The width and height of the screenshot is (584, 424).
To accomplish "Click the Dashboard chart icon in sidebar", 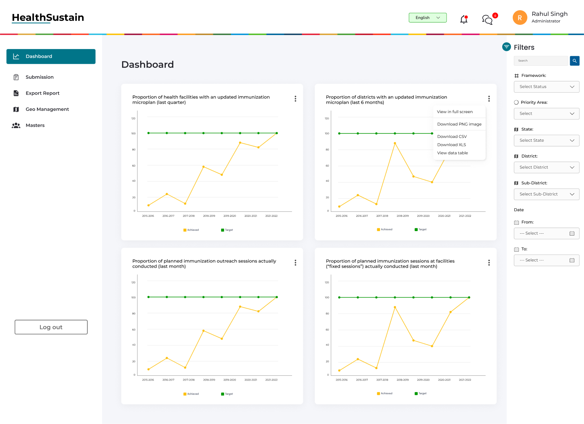I will click(16, 56).
